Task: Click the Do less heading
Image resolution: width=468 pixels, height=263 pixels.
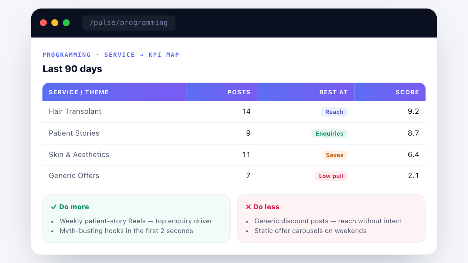Action: click(x=262, y=207)
